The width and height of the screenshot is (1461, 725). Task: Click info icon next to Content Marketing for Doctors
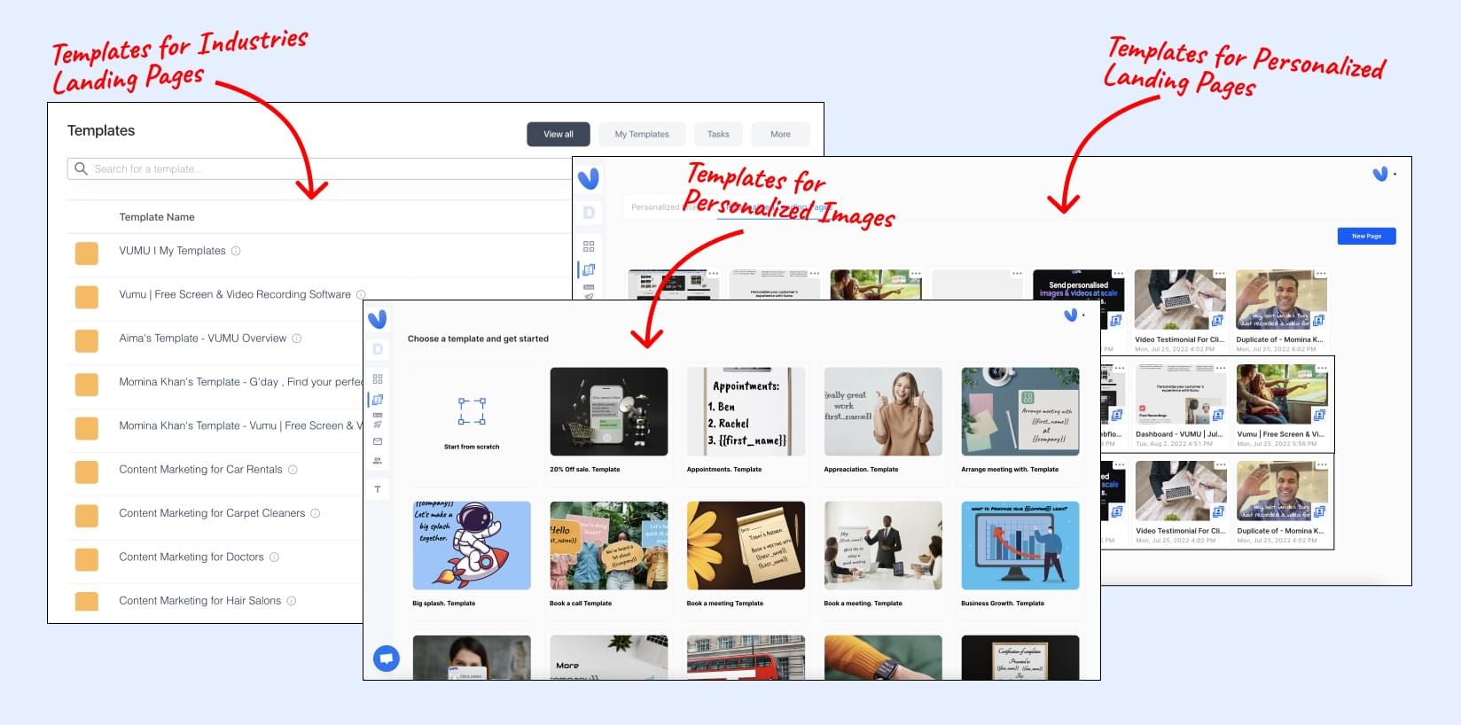(274, 557)
